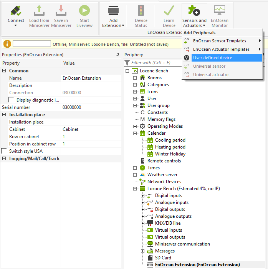Viewport: 268px width, 269px height.
Task: Select Virtual inputs tree item
Action: tap(169, 230)
